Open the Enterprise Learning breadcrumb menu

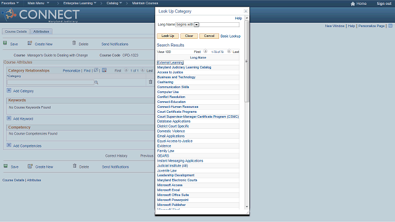coord(80,3)
